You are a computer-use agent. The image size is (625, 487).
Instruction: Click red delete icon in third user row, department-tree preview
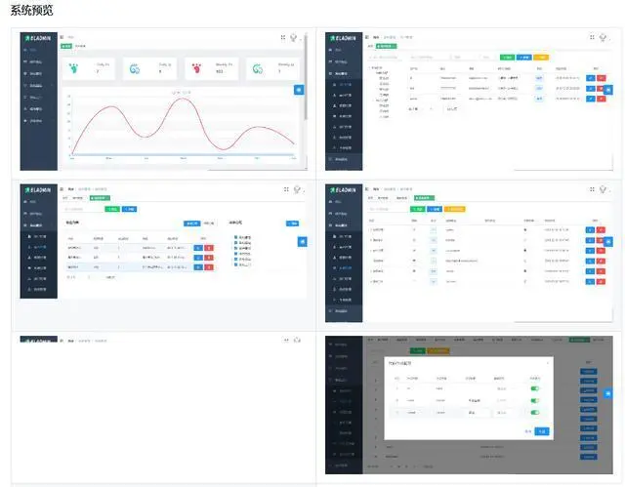click(602, 99)
